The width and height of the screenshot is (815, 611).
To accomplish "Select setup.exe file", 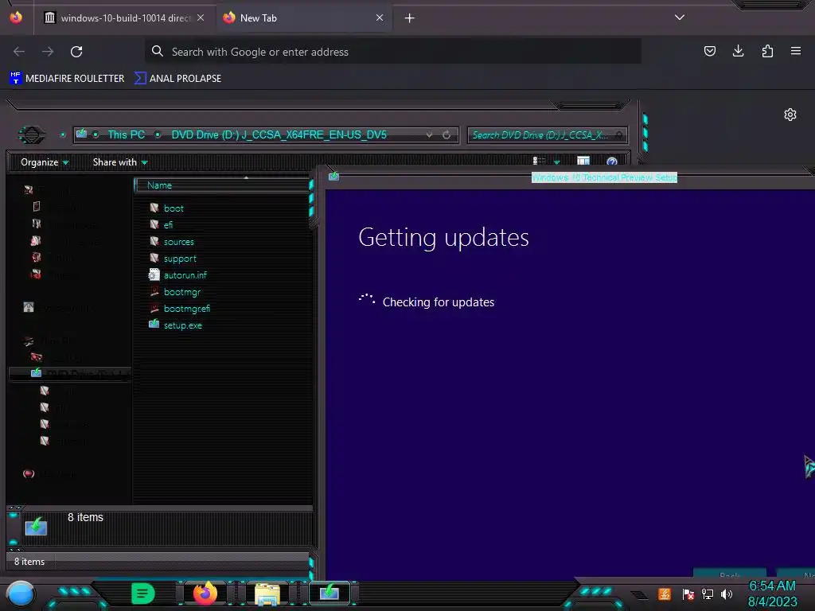I will coord(183,325).
